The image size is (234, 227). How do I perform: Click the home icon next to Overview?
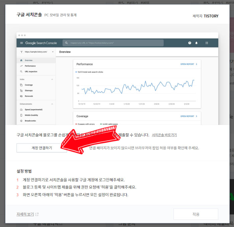21,60
